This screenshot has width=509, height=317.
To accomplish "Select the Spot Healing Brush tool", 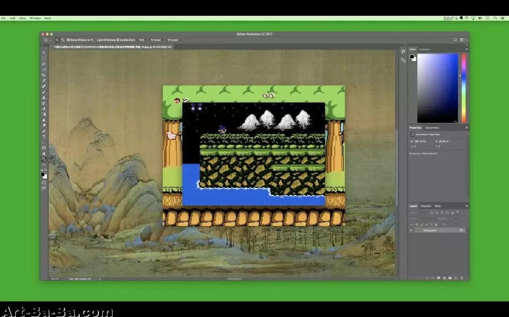I will coord(44,86).
